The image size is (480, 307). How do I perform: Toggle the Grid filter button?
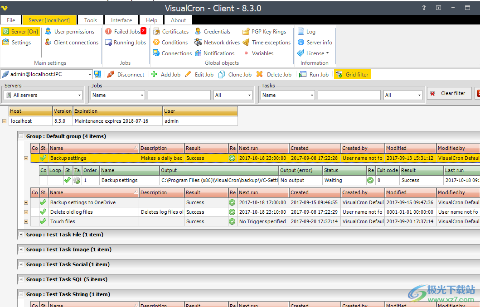click(352, 74)
